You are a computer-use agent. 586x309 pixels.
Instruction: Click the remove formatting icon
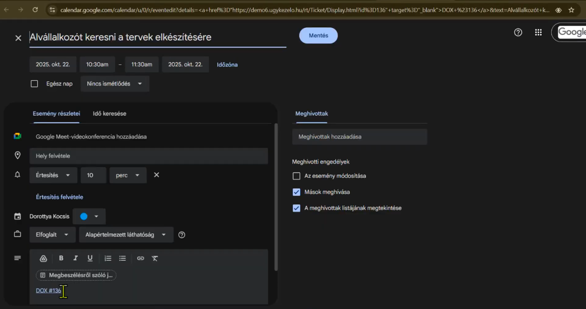tap(155, 258)
